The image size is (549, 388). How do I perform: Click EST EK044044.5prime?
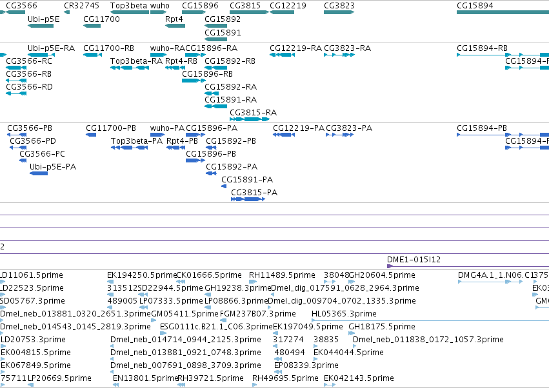click(x=348, y=353)
